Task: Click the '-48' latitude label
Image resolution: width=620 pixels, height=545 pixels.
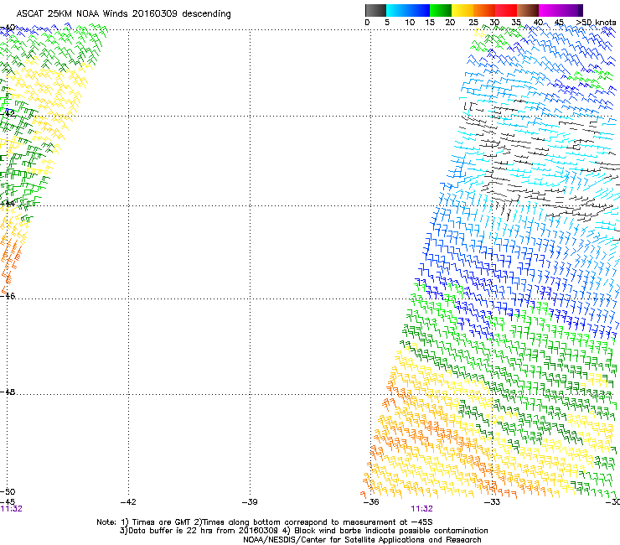Action: [x=8, y=392]
